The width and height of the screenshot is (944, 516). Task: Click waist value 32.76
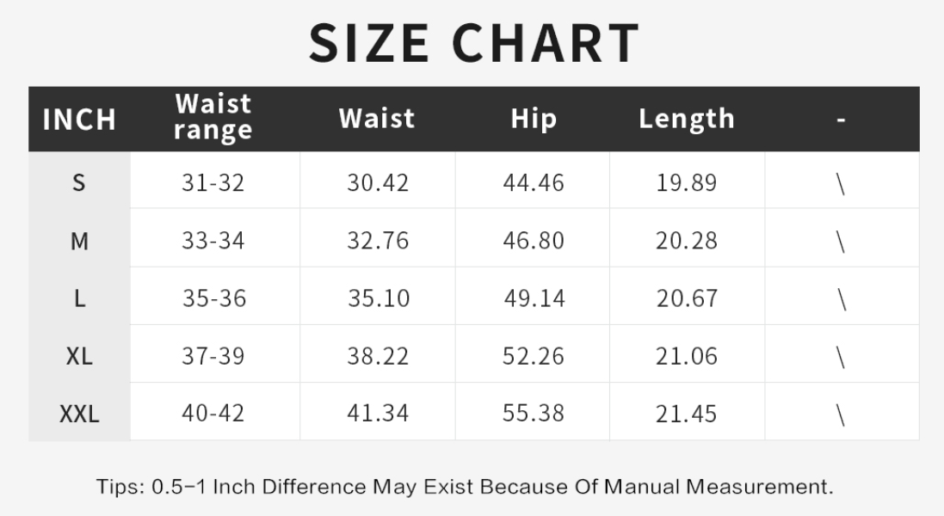(378, 241)
